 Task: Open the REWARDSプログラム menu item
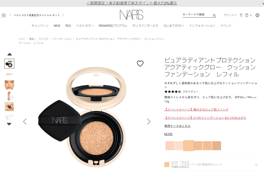113,25
